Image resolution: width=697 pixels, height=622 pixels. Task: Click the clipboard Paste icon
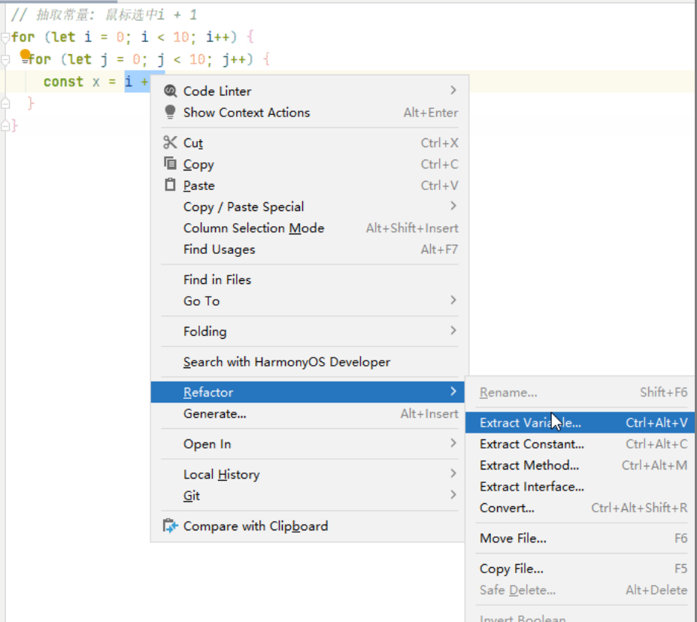pos(170,184)
